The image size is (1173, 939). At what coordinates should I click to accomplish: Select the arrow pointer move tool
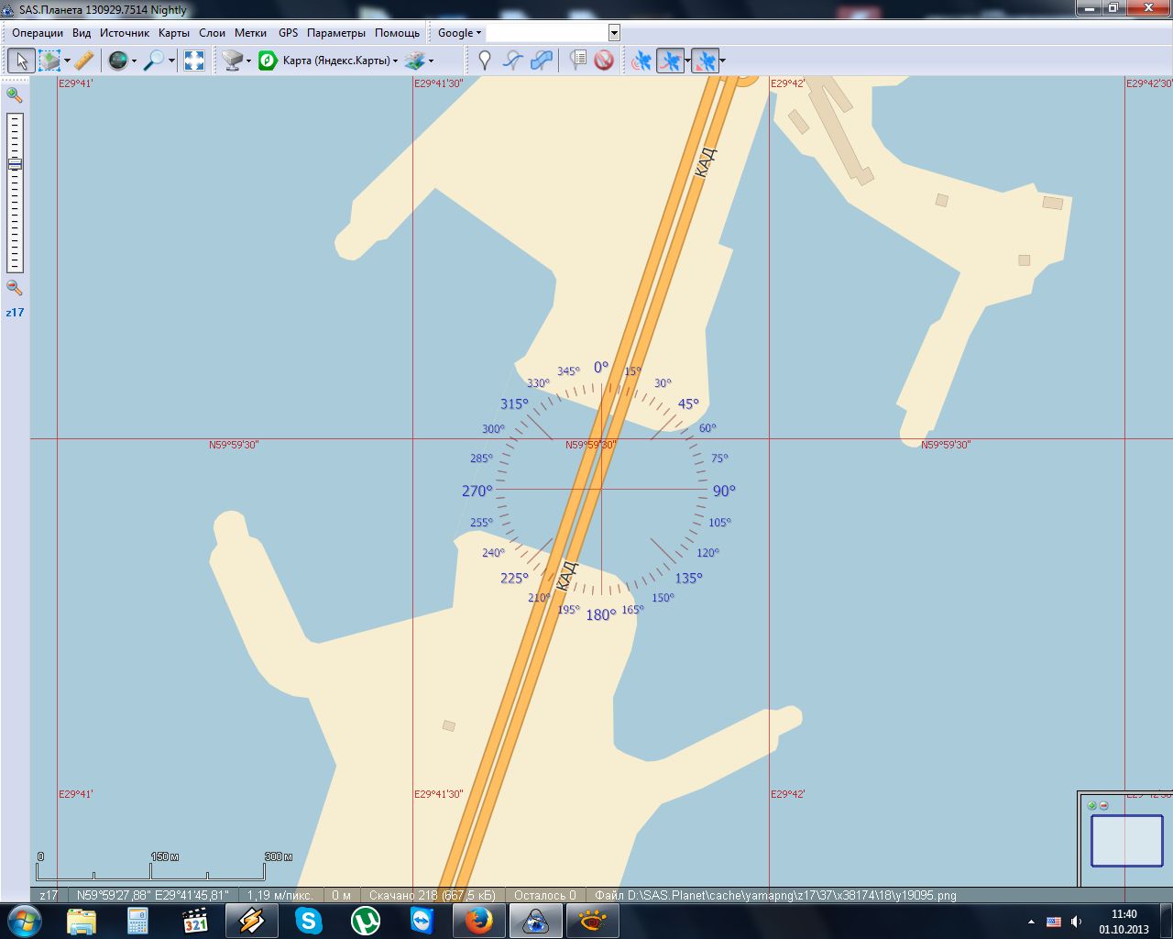(x=21, y=61)
